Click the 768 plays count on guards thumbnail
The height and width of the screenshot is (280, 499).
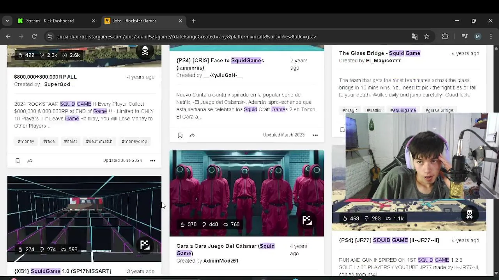tap(232, 224)
